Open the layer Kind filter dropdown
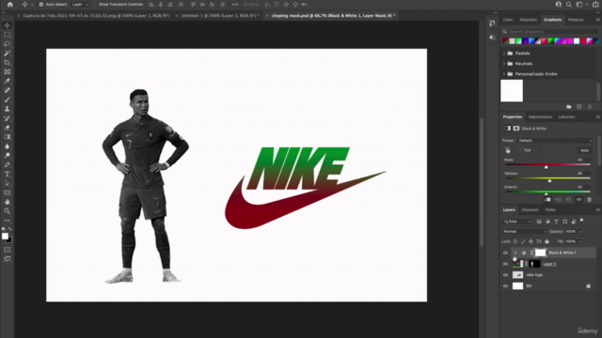The width and height of the screenshot is (602, 338). [517, 222]
